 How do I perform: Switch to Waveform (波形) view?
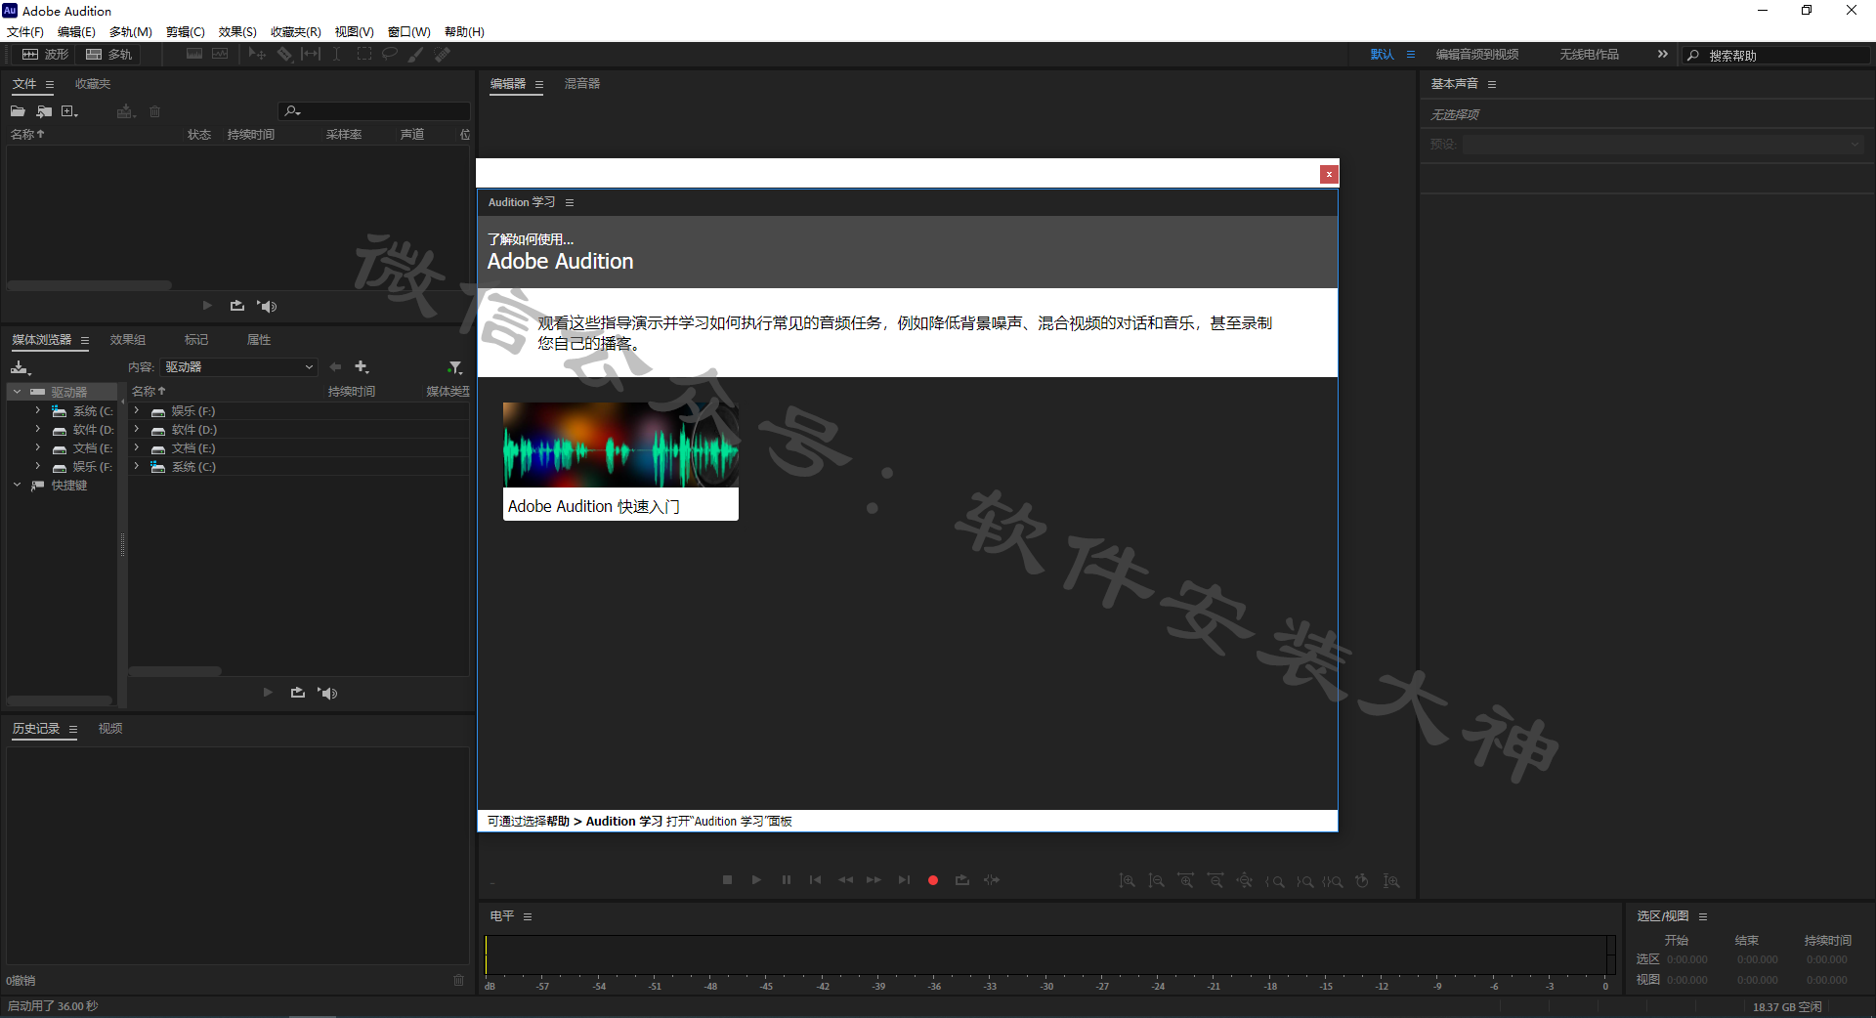(45, 55)
